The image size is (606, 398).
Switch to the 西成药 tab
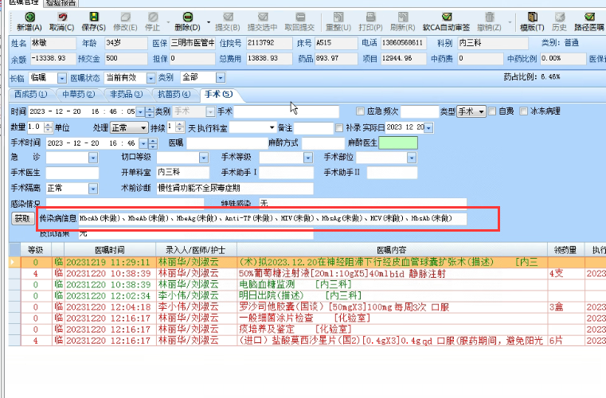[x=30, y=94]
